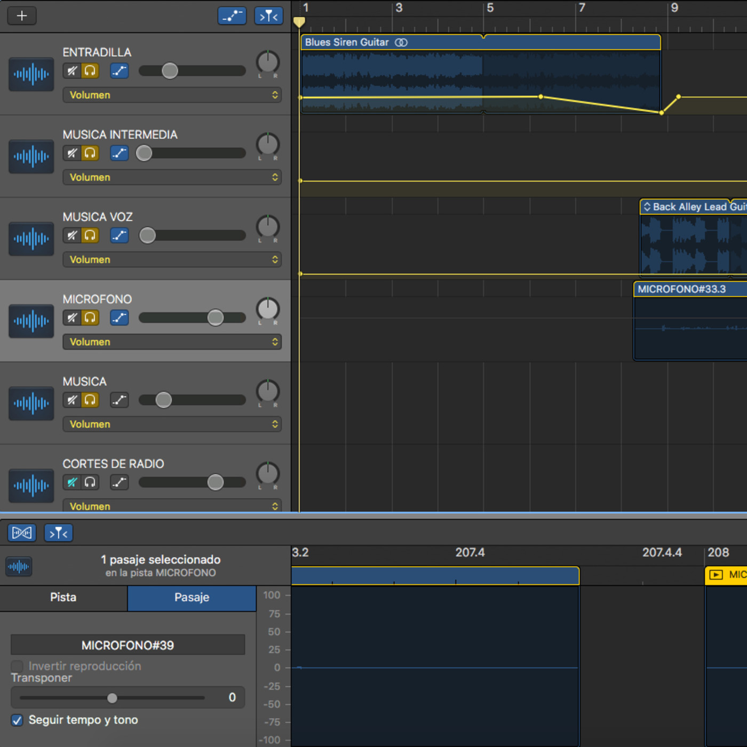Open MUSICA Volumen automation dropdown

tap(172, 424)
